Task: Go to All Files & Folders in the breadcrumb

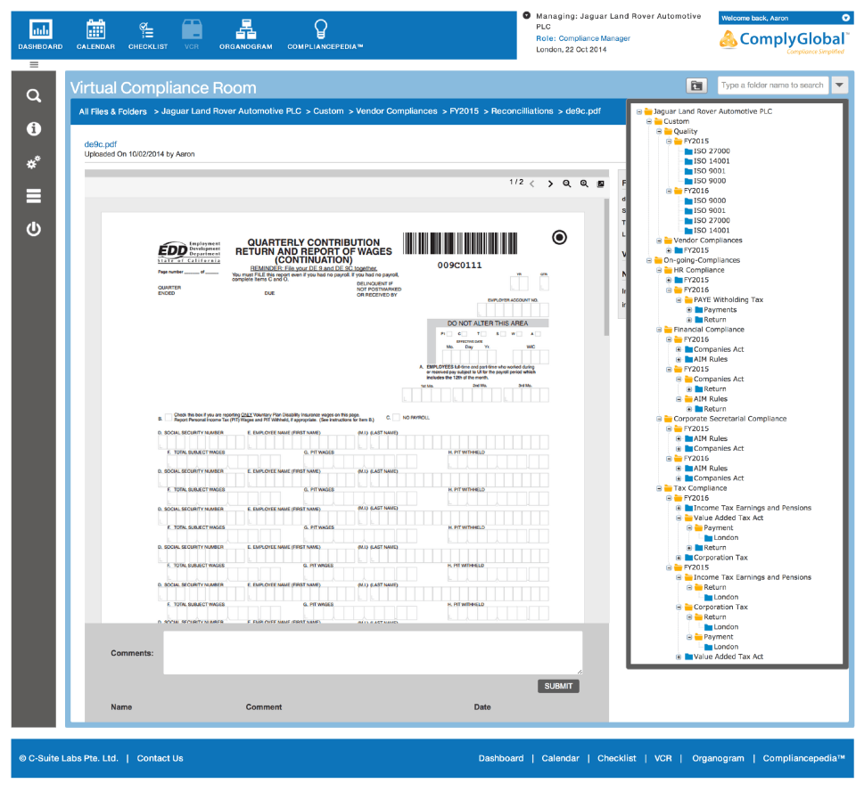Action: (x=113, y=111)
